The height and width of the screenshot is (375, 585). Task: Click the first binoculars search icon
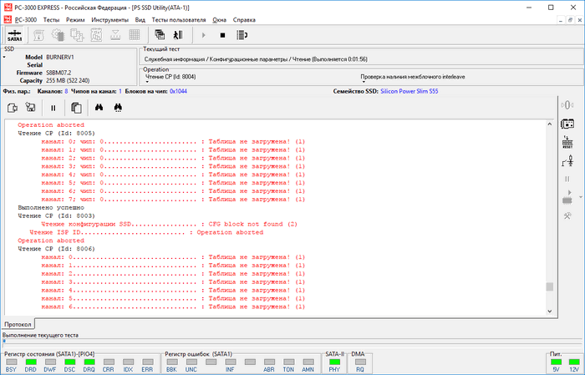[99, 108]
